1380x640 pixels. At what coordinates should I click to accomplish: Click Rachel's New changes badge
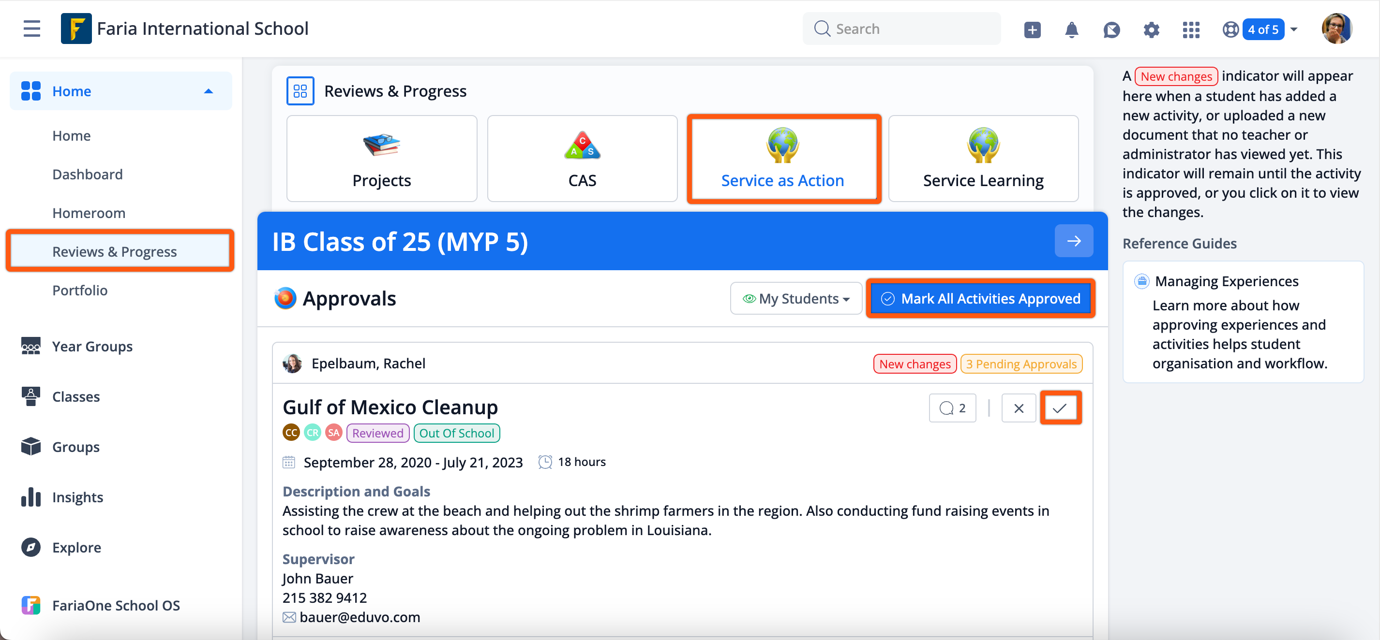point(915,364)
